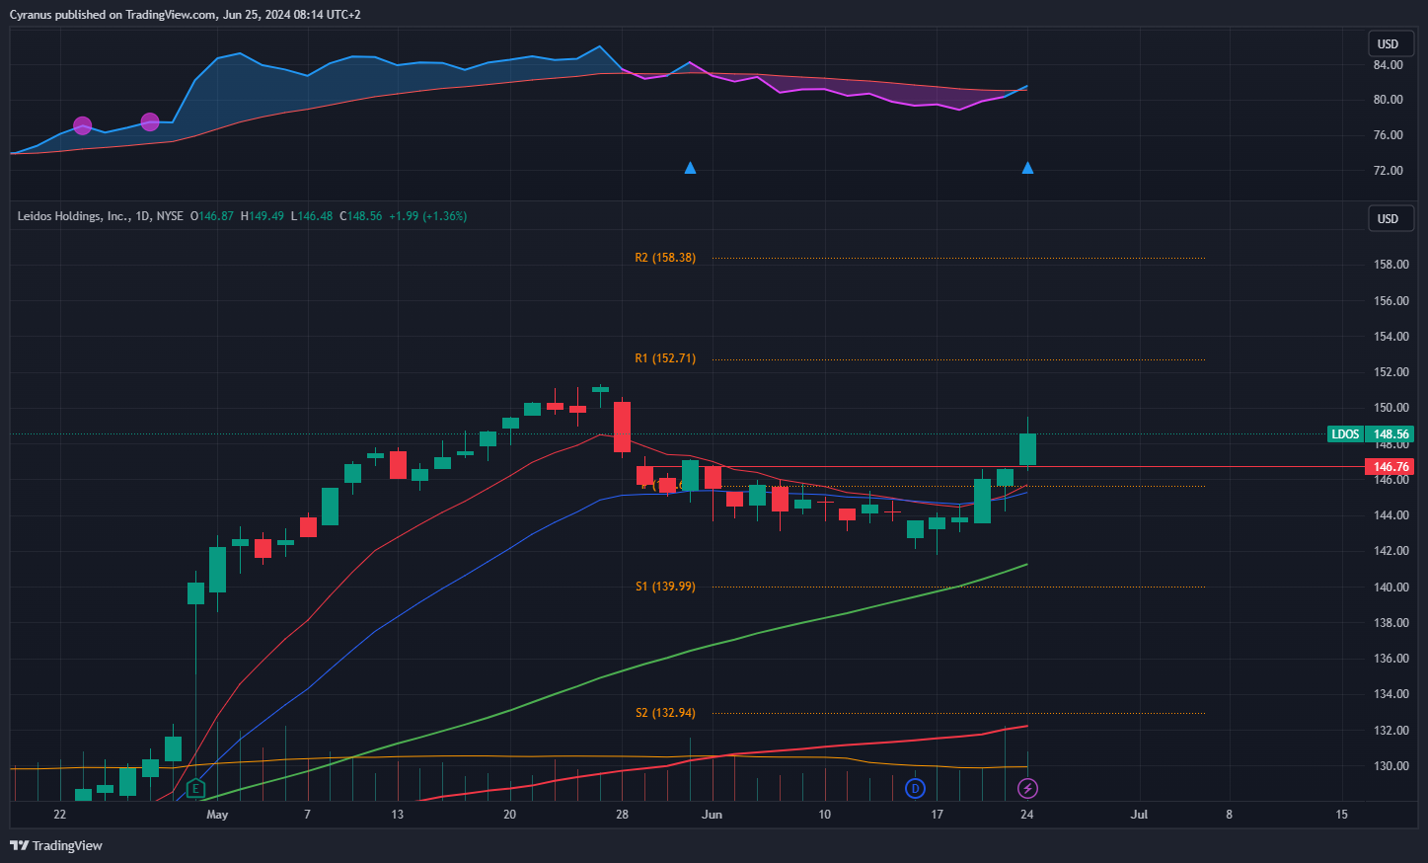This screenshot has height=863, width=1428.
Task: Click the green 148.56 last price tag
Action: (x=1390, y=433)
